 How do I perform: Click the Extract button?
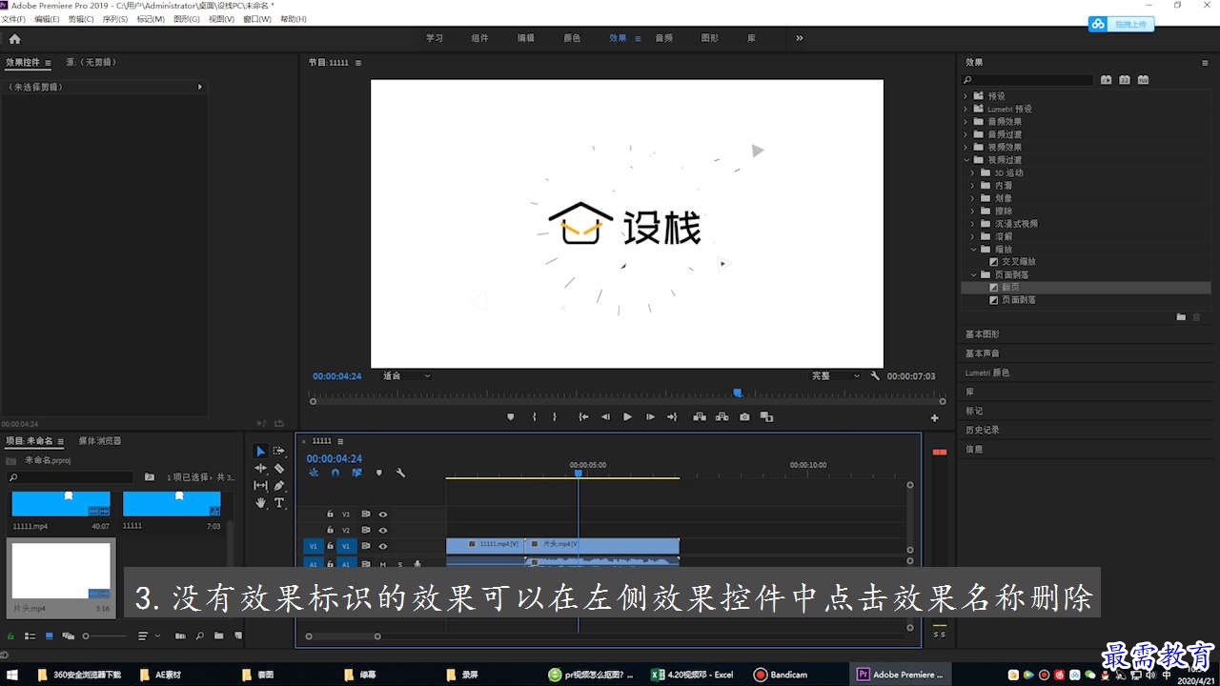722,416
